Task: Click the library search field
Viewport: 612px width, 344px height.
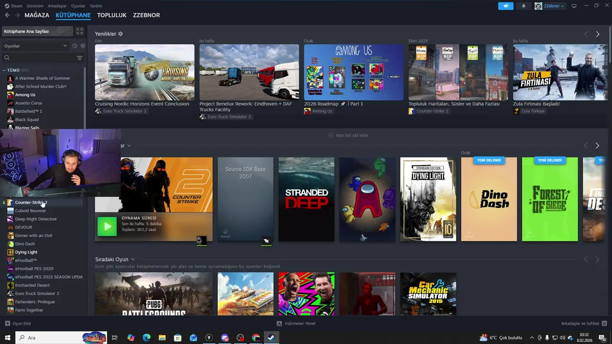Action: tap(39, 58)
